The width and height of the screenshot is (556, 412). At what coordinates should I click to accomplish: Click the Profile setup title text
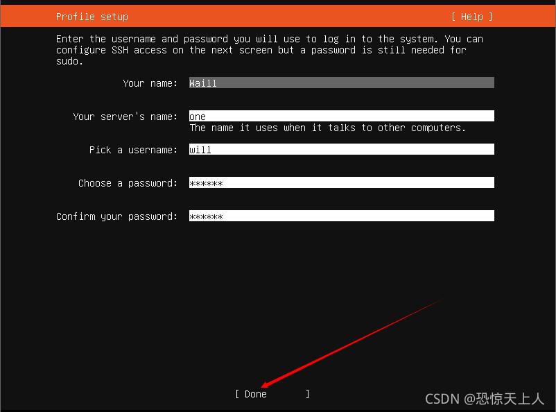tap(92, 17)
